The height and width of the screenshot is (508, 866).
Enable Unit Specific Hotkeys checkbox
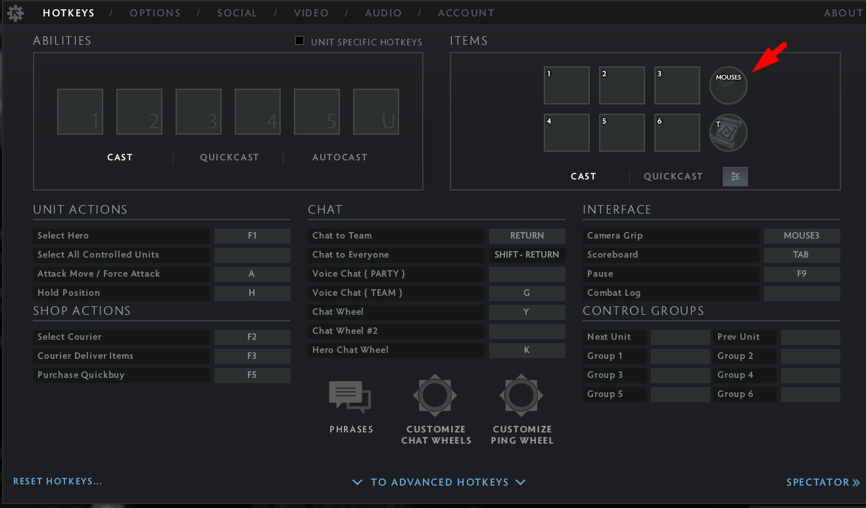point(300,41)
